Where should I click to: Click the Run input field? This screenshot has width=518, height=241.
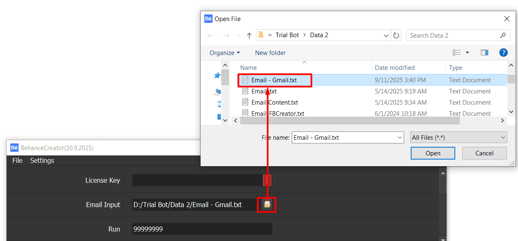[x=202, y=229]
